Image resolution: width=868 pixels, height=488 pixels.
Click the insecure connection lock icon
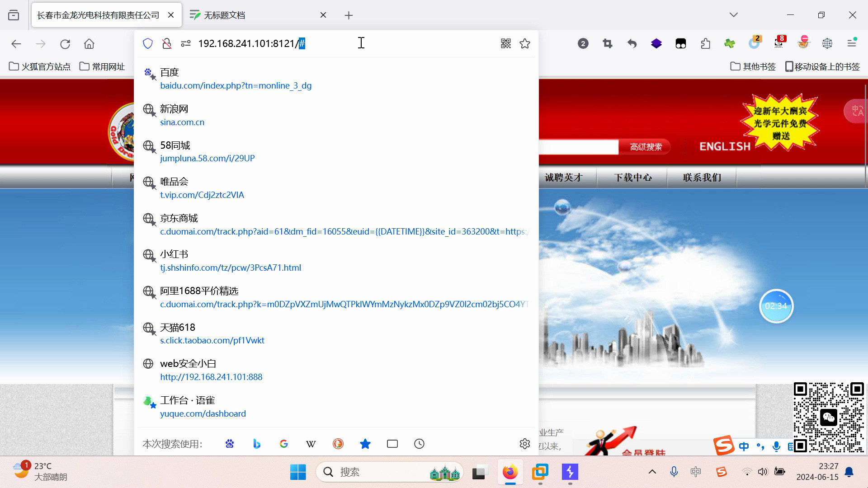(167, 43)
